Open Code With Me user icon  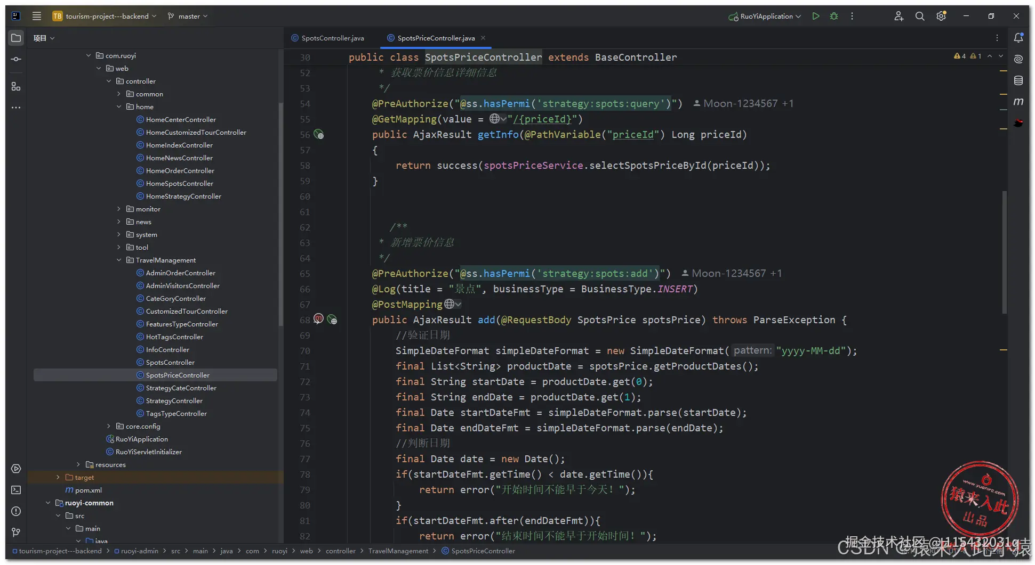[x=899, y=16]
